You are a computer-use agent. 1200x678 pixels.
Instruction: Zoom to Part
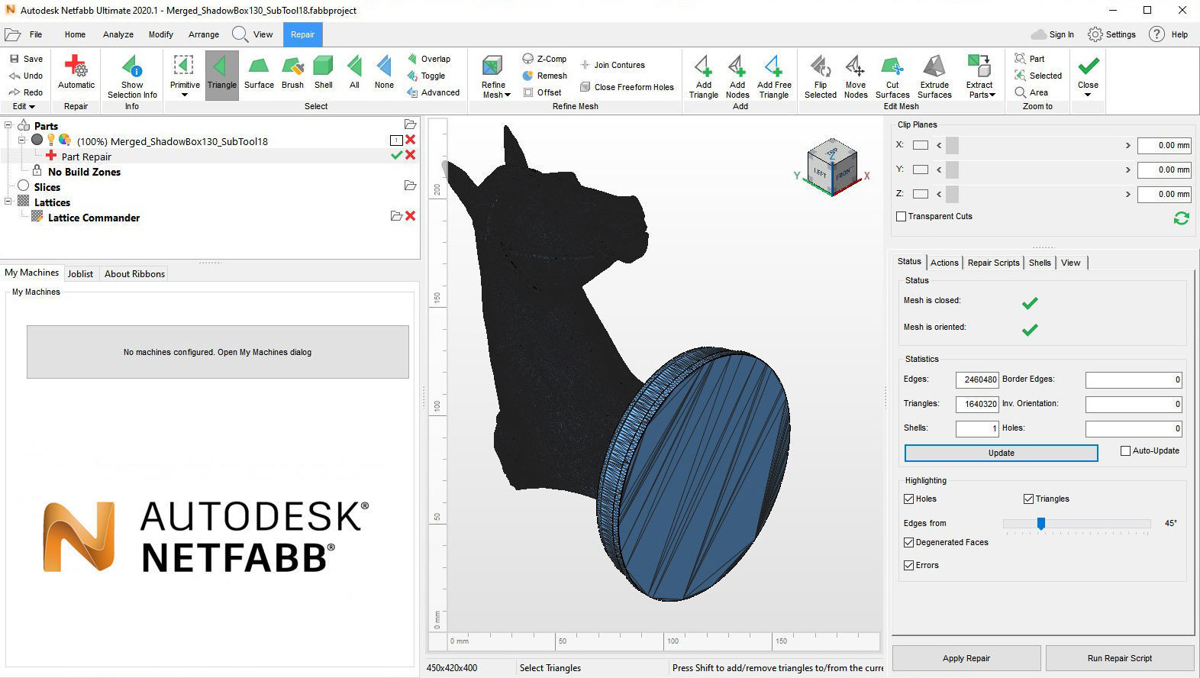click(1029, 59)
